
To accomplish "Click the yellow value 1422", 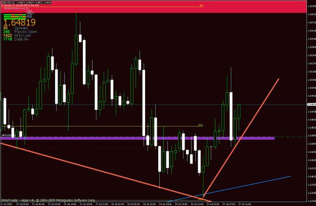I will click(8, 35).
